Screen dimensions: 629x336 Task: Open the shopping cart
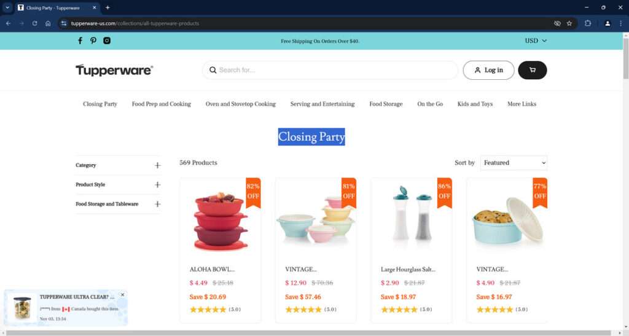click(x=533, y=70)
